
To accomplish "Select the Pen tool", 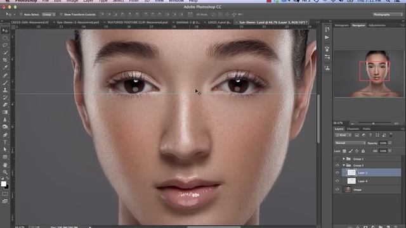I will tap(5, 135).
